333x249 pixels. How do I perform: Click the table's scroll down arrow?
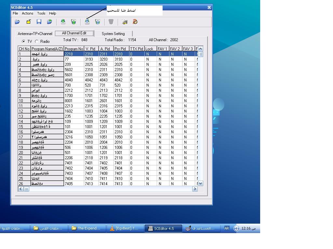[x=200, y=184]
